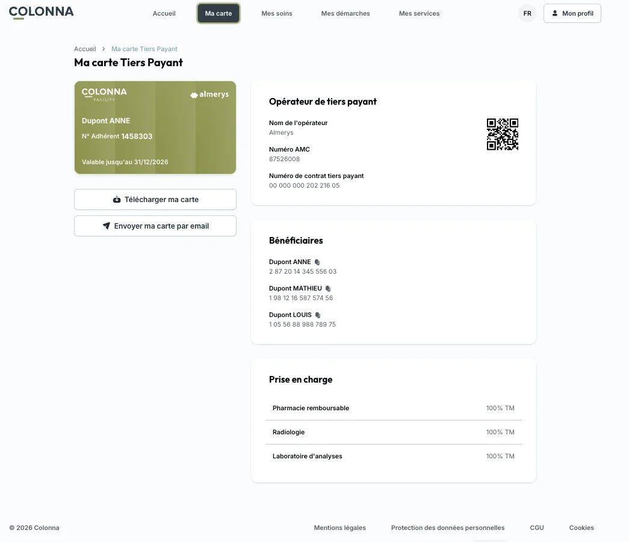629x542 pixels.
Task: Open the CGU footer link
Action: [x=537, y=528]
